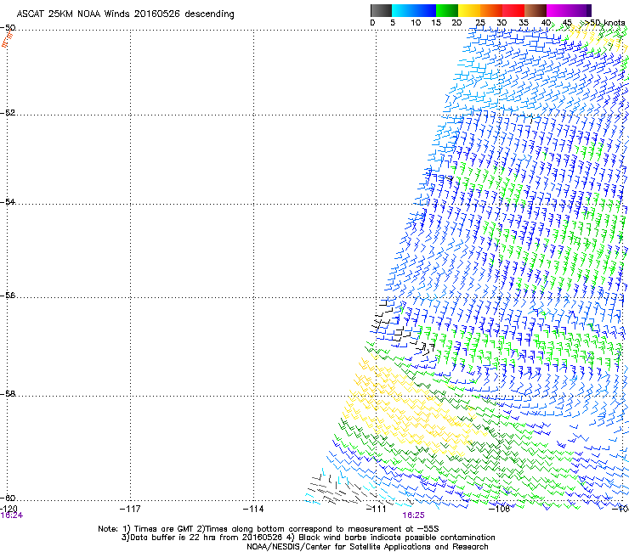Click the orange-red wind barbs beside the -50 label

pos(7,39)
